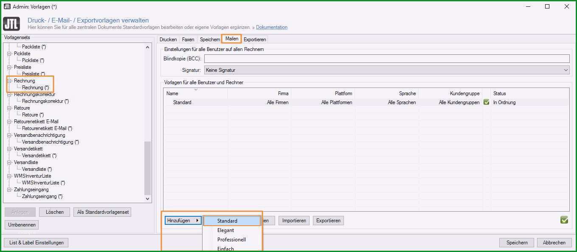Click the Kundengruppe column header
This screenshot has height=252, width=577.
click(450, 93)
